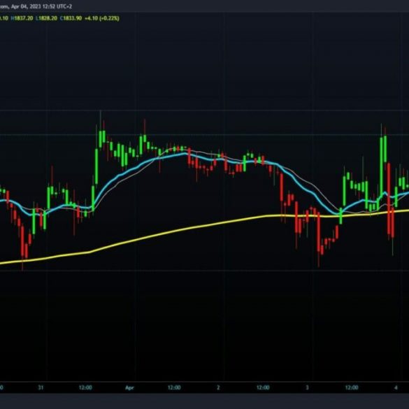Click the 12:00 label between 31 and Apr
Image resolution: width=409 pixels, height=409 pixels.
pyautogui.click(x=85, y=387)
